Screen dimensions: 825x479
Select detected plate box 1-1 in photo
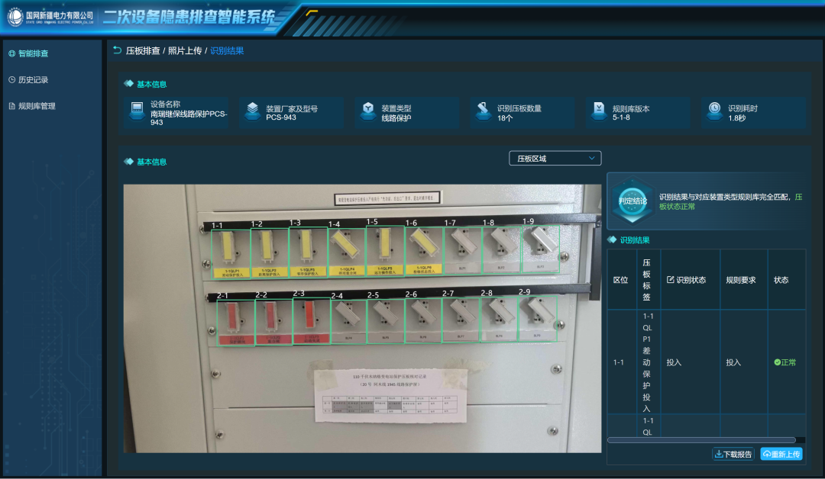[x=231, y=254]
